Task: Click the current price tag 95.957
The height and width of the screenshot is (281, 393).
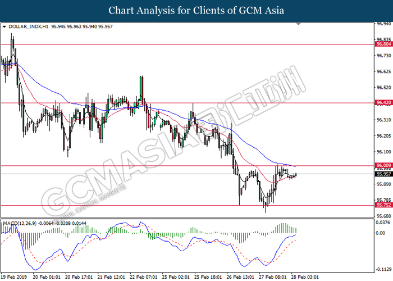Action: click(383, 174)
